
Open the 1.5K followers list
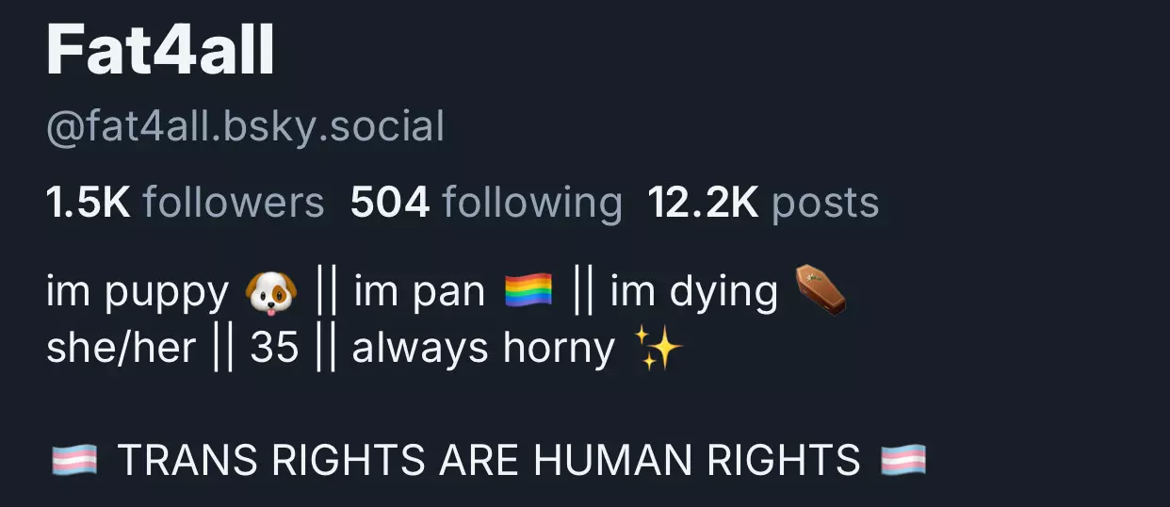(x=185, y=203)
